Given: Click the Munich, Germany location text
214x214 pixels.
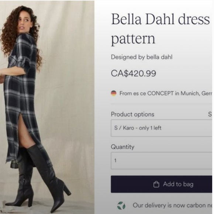Looking at the screenshot, I should click(x=196, y=93).
